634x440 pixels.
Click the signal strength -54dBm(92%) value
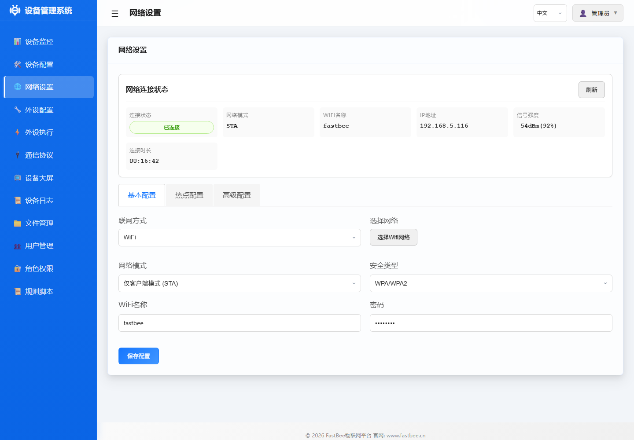coord(537,126)
